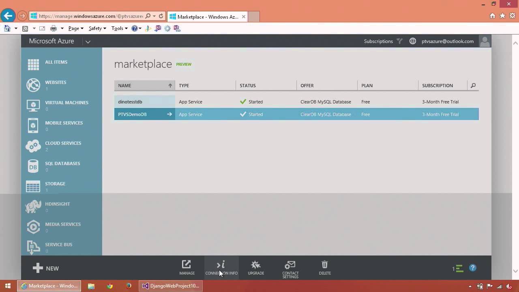
Task: Click the Manage icon in bottom bar
Action: click(187, 268)
